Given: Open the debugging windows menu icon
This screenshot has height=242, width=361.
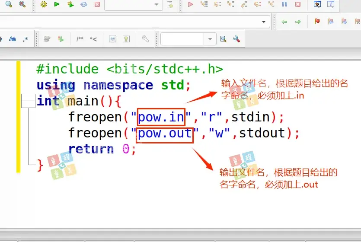Looking at the screenshot, I should (317, 4).
